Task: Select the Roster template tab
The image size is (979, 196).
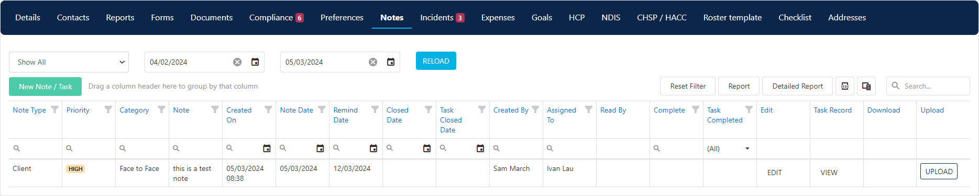Action: pyautogui.click(x=732, y=18)
